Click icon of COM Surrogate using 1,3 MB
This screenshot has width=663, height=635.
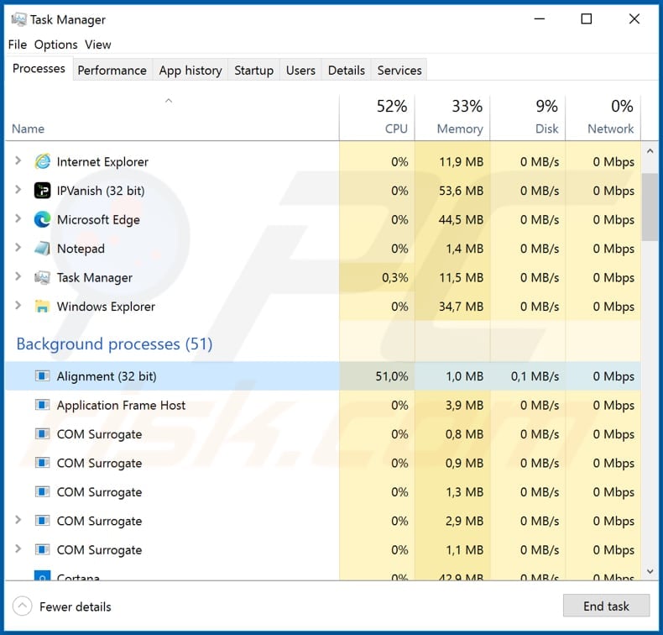(42, 492)
